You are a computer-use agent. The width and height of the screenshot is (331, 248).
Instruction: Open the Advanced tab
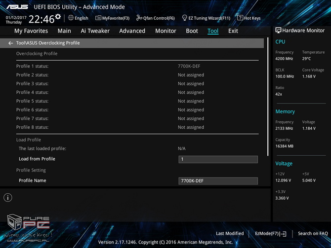tap(132, 31)
